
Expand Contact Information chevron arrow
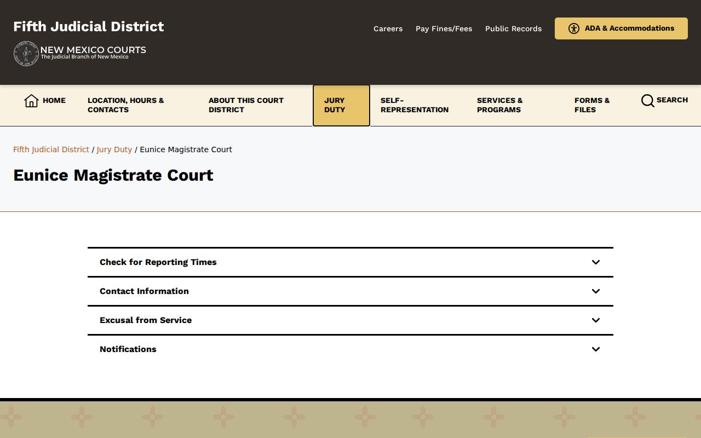click(596, 291)
